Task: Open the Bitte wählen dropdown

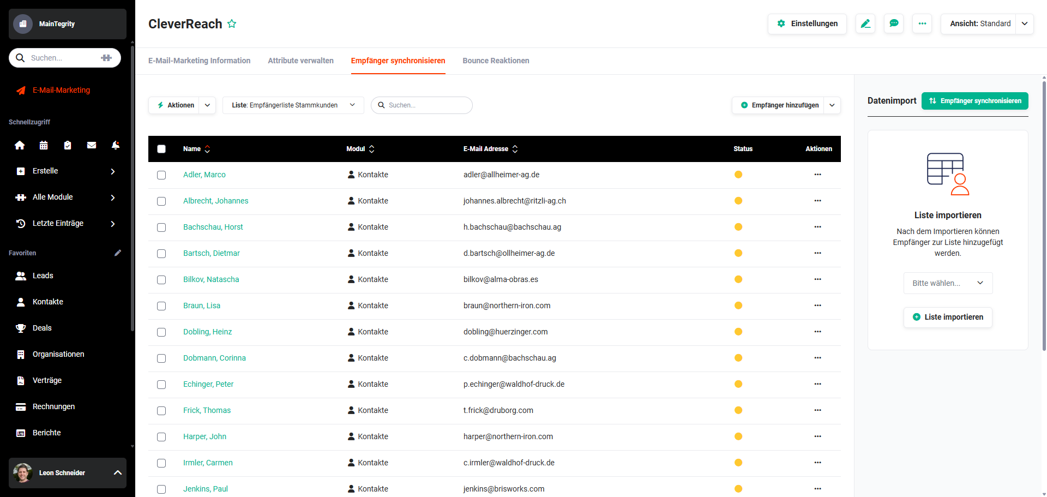Action: tap(948, 283)
